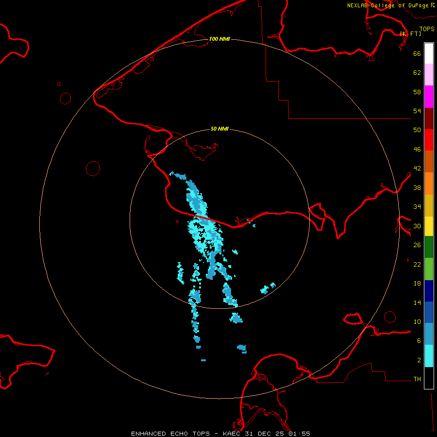Select the cyan legend swatch

(429, 356)
